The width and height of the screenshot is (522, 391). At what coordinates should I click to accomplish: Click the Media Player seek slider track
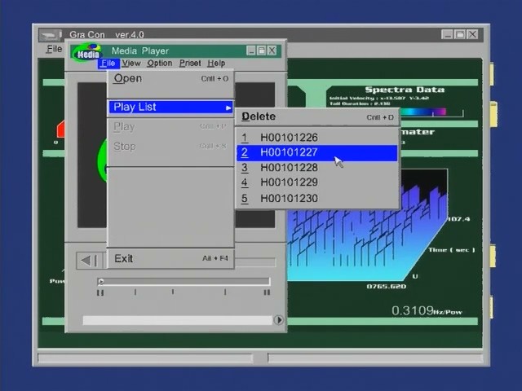(x=184, y=282)
